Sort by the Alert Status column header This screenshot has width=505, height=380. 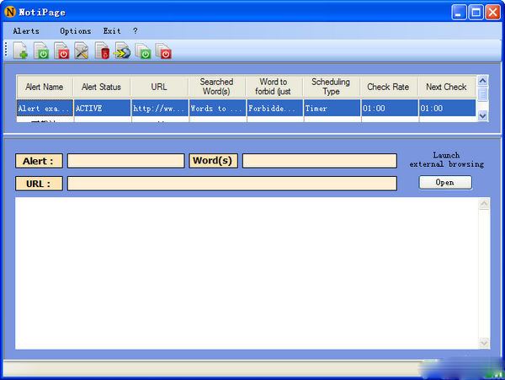pyautogui.click(x=101, y=87)
